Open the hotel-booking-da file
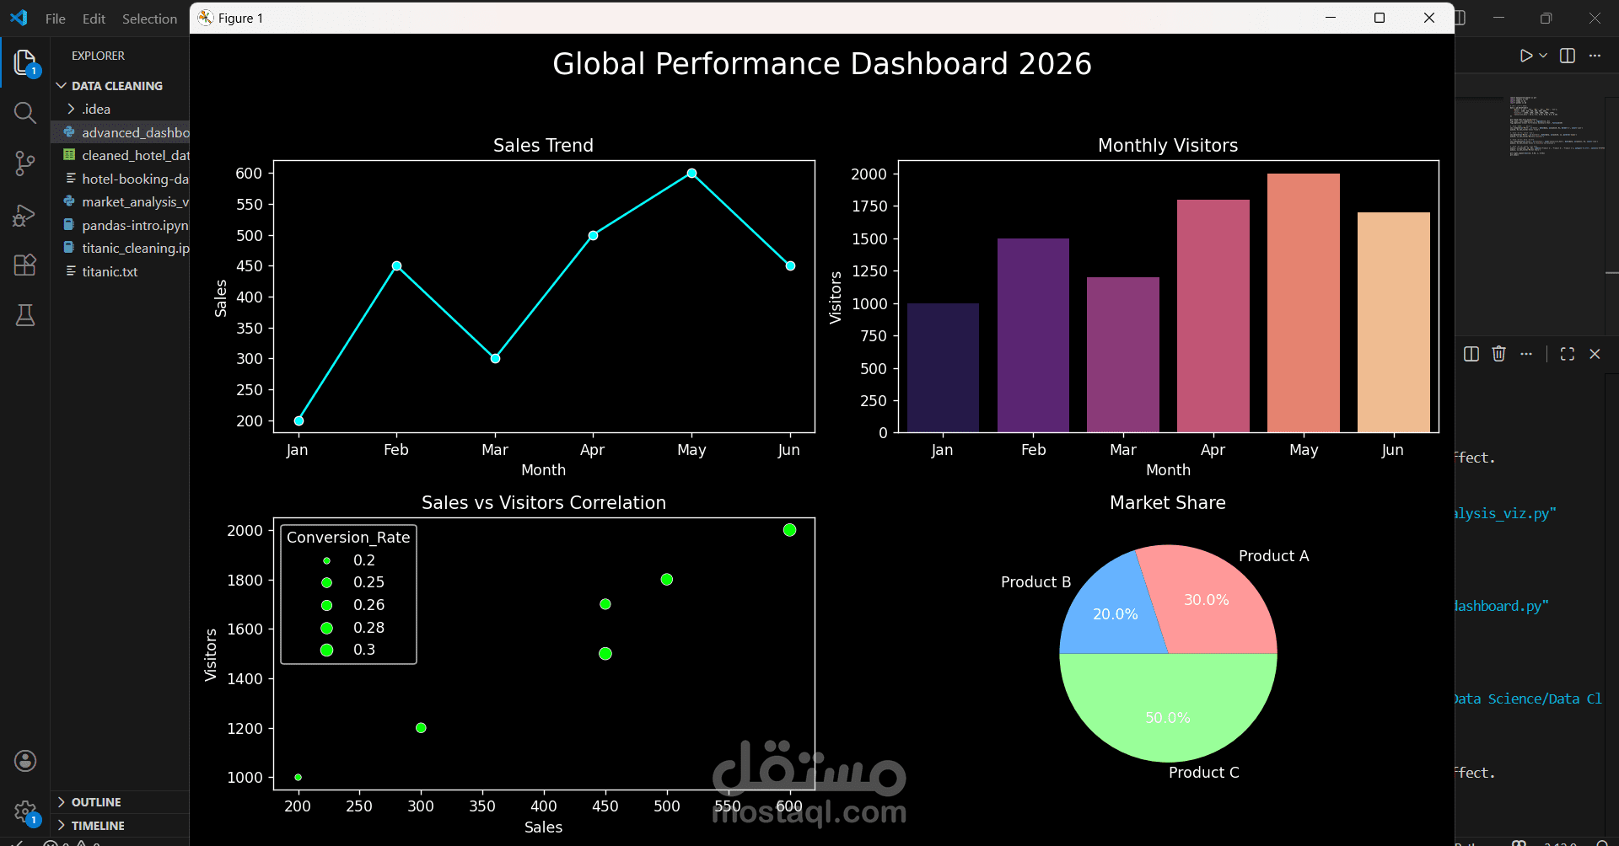 [x=121, y=179]
